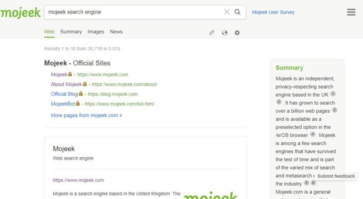Click More pages from mojeek.com link

tap(86, 115)
